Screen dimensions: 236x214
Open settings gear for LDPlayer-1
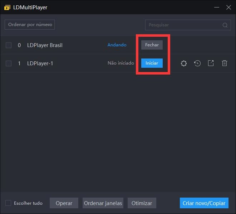tap(184, 63)
